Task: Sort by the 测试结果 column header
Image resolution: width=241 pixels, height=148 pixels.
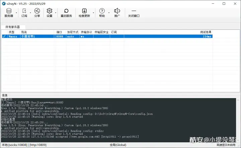Action: pyautogui.click(x=168, y=32)
